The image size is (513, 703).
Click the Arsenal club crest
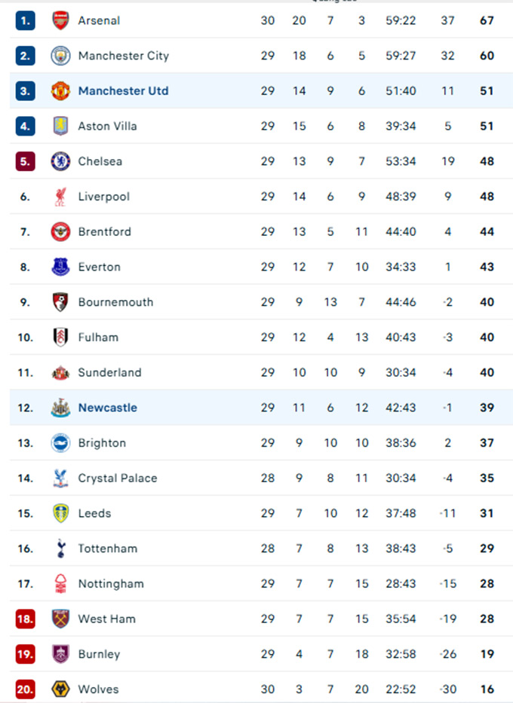click(60, 20)
